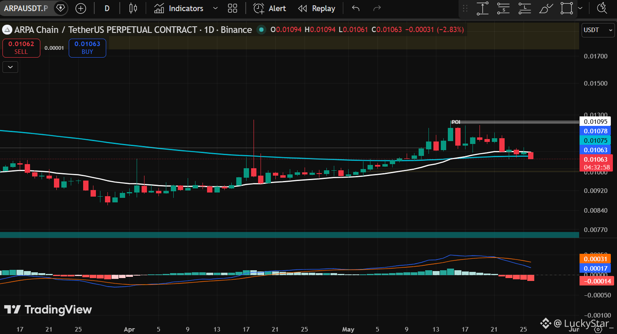Expand the arrow next to Indicators

[215, 8]
